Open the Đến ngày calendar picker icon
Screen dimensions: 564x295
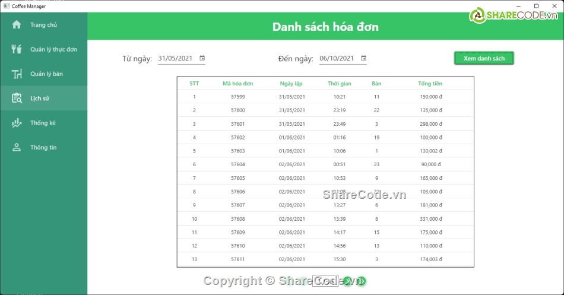point(363,58)
